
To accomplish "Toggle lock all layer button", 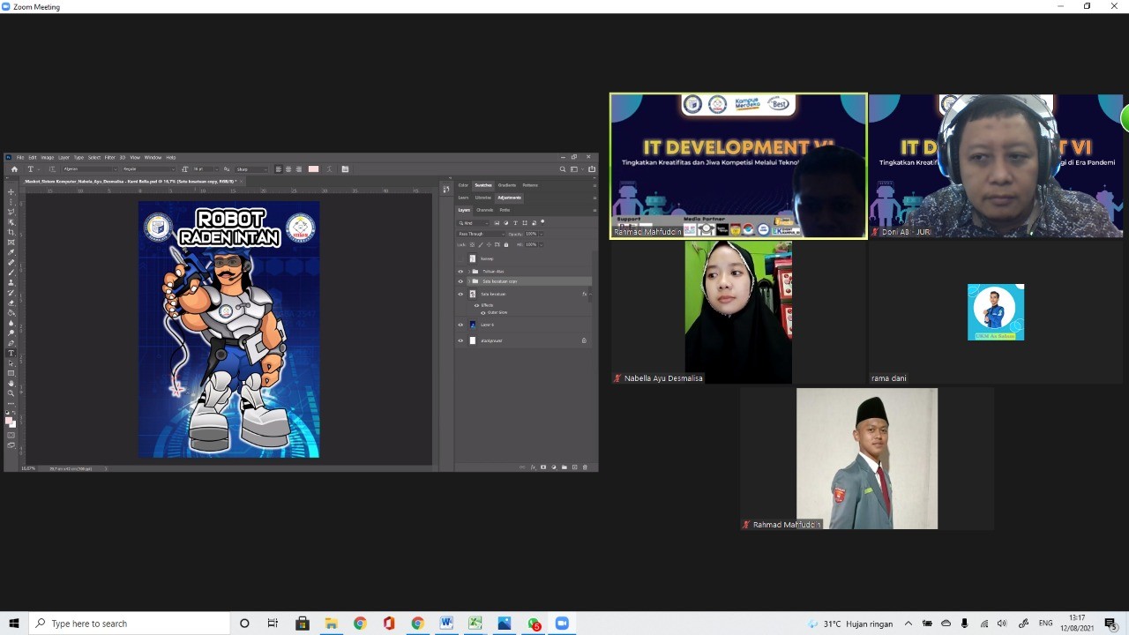I will (x=506, y=245).
